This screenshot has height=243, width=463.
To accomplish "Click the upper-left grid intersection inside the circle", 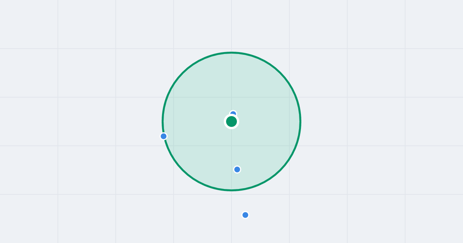I will 174,97.
